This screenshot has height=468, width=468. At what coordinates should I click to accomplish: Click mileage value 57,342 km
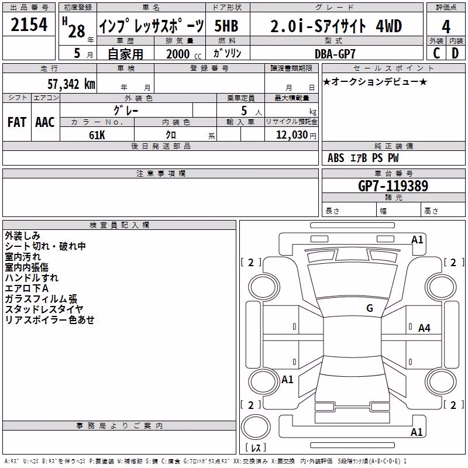[71, 84]
